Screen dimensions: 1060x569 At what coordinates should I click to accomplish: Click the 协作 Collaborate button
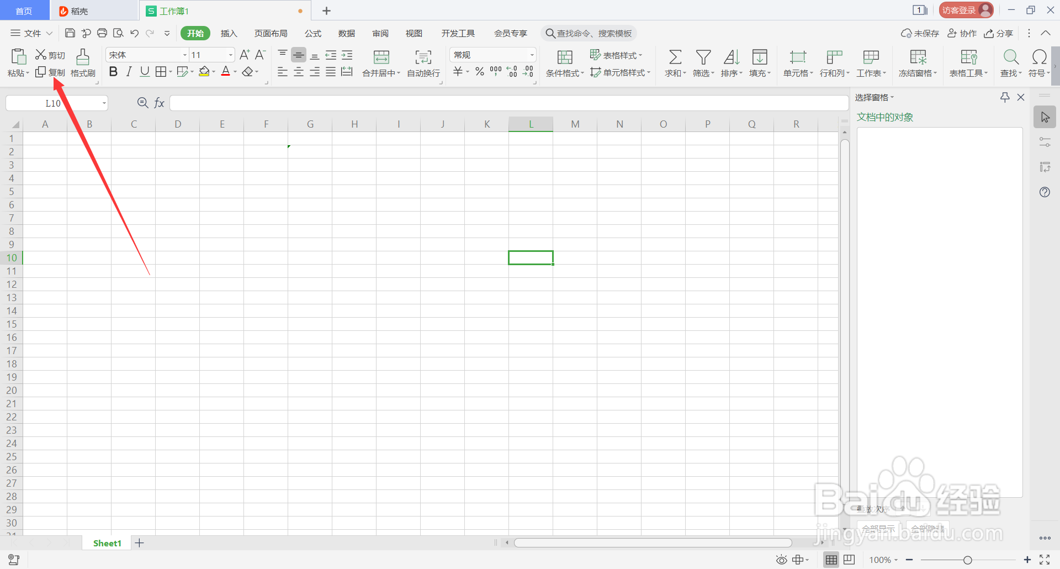pyautogui.click(x=962, y=34)
